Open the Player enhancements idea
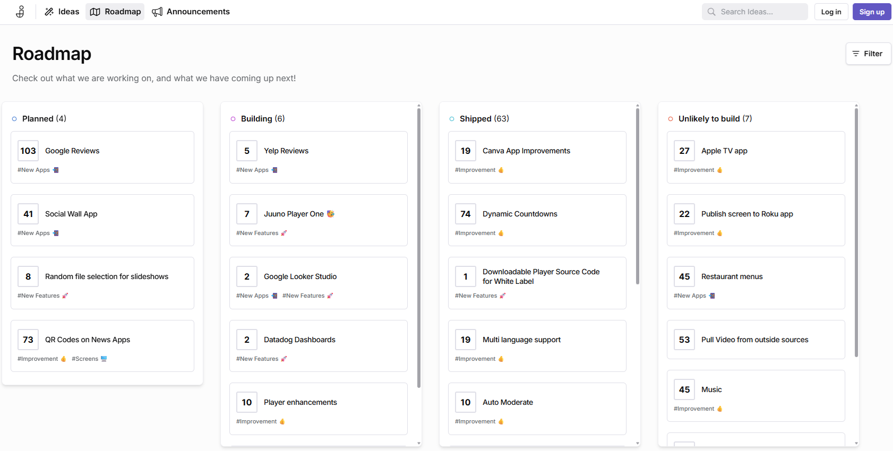Image resolution: width=893 pixels, height=451 pixels. [300, 402]
